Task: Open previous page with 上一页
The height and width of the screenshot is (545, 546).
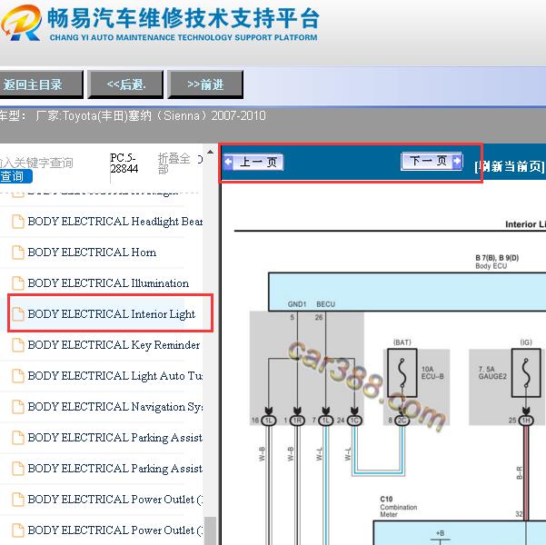Action: coord(253,162)
